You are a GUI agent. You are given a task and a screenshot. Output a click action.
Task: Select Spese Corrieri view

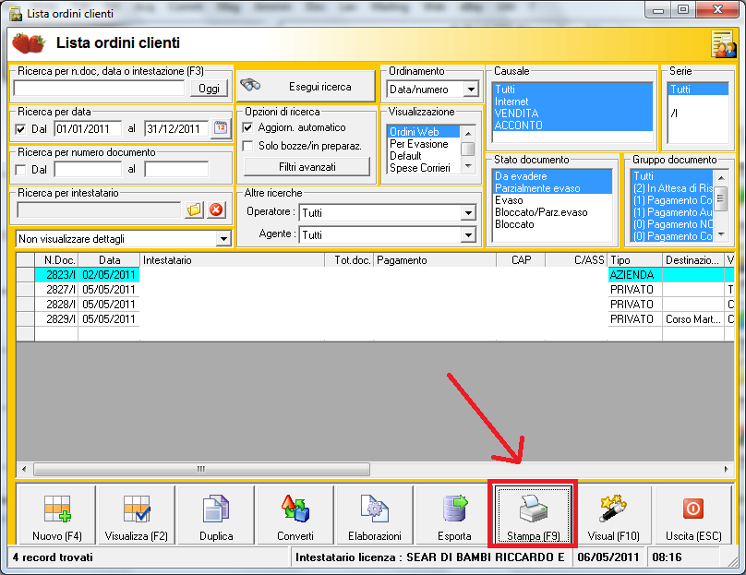(424, 167)
